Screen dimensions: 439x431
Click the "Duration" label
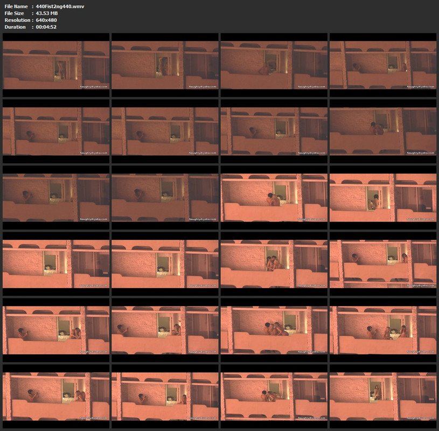(x=15, y=27)
